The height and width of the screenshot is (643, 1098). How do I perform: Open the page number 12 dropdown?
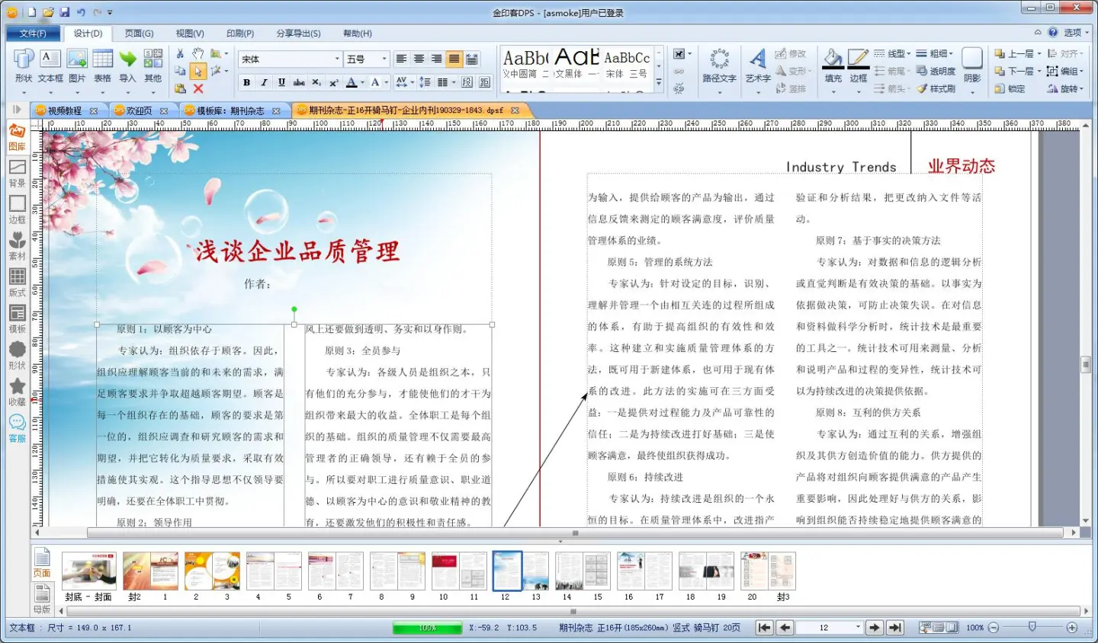[x=858, y=628]
